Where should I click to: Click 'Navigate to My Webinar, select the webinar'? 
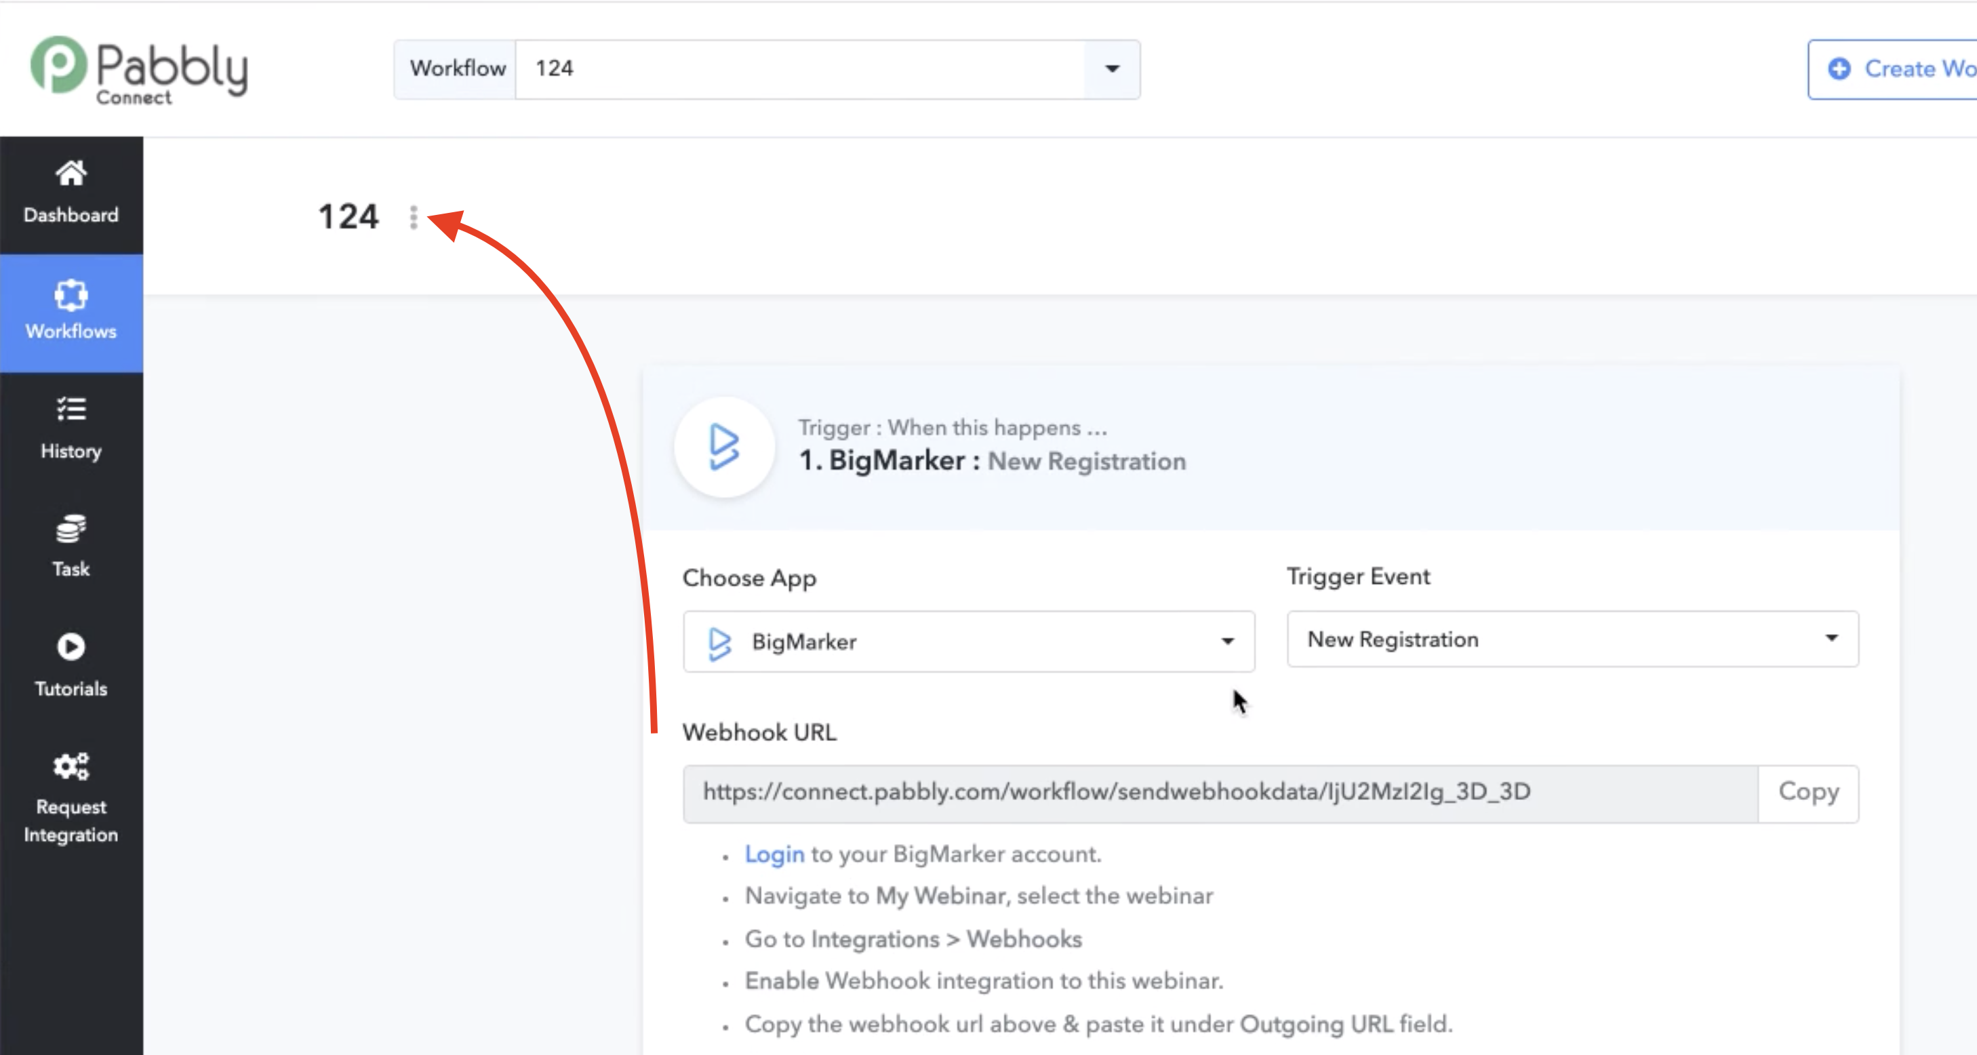point(978,896)
